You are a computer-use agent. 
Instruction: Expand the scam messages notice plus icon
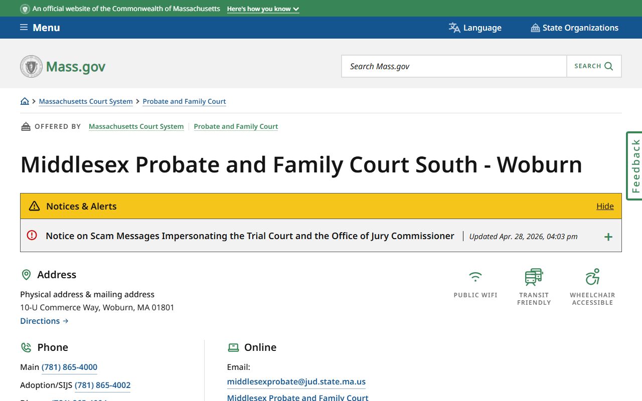point(608,237)
